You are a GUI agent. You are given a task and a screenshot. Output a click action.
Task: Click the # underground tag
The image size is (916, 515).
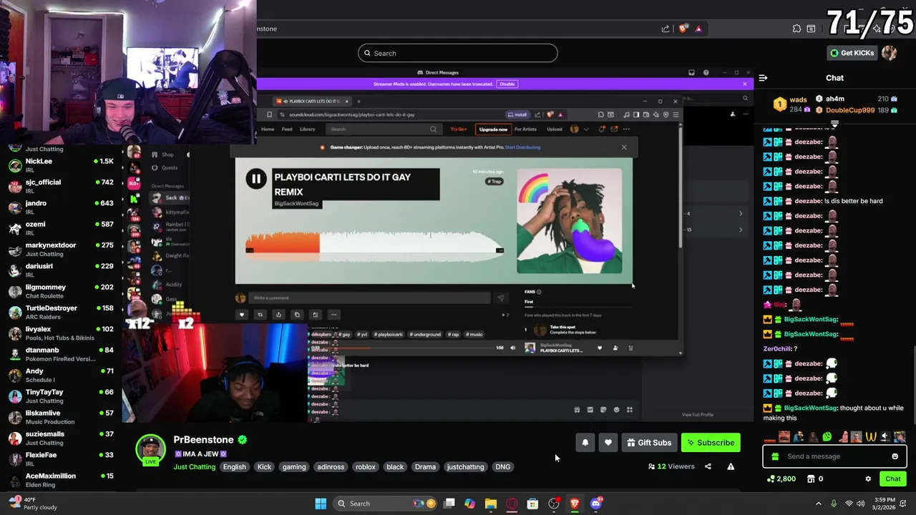click(x=427, y=335)
